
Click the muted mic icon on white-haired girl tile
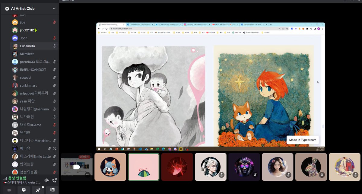tap(221, 175)
